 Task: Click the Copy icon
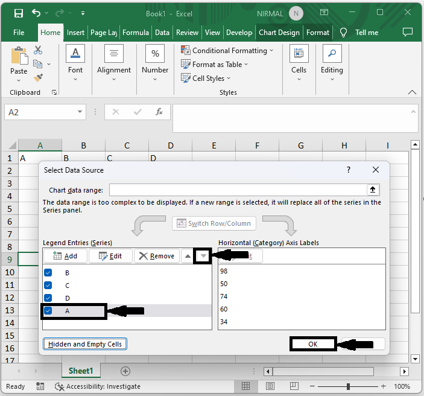[x=37, y=64]
